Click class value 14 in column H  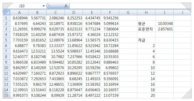[x=146, y=79]
